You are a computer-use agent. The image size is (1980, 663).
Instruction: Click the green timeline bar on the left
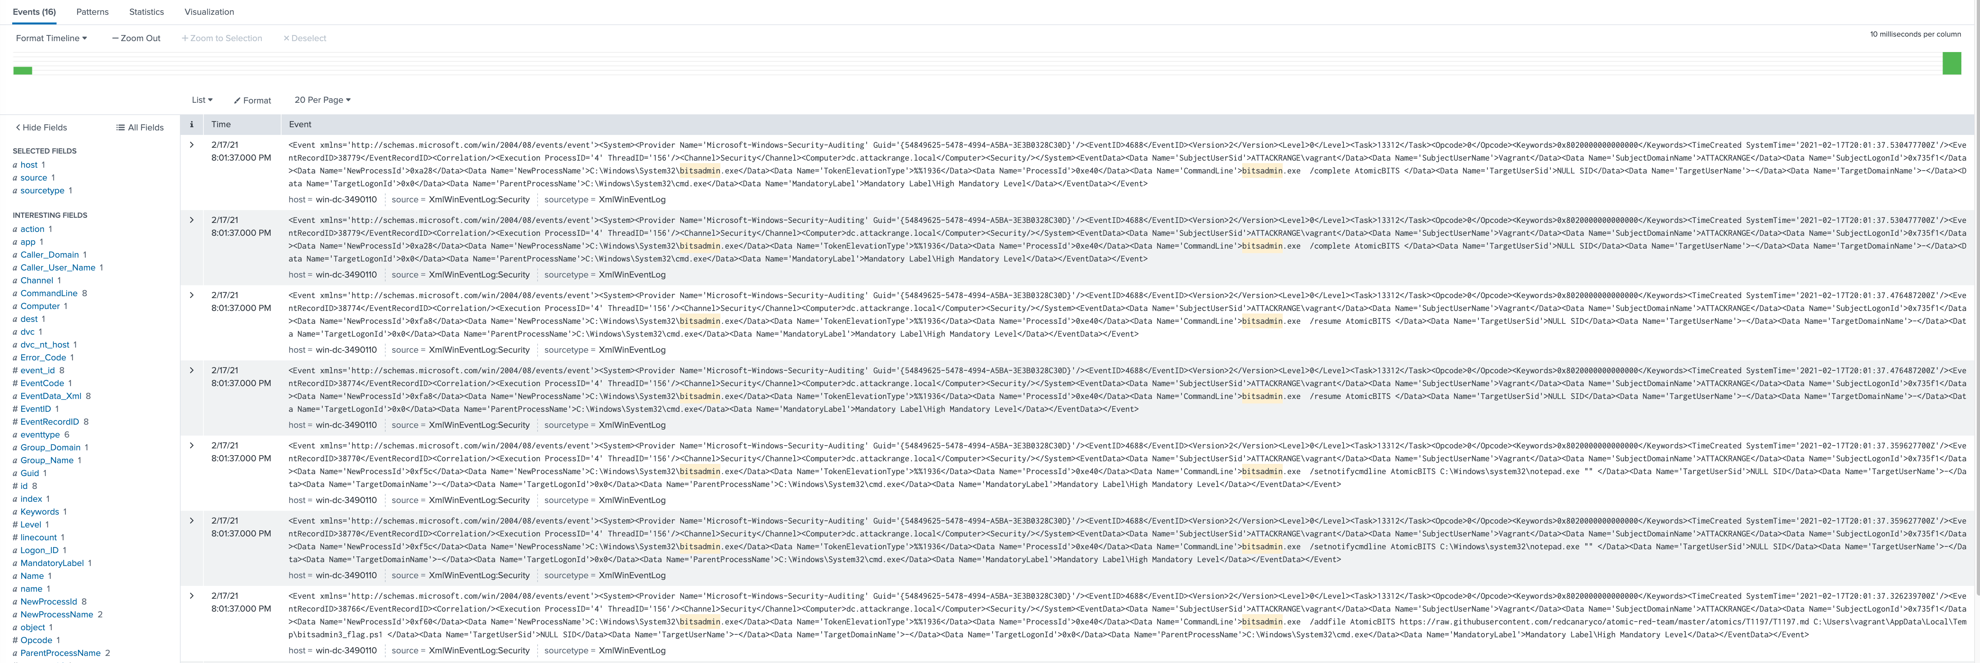pyautogui.click(x=23, y=71)
